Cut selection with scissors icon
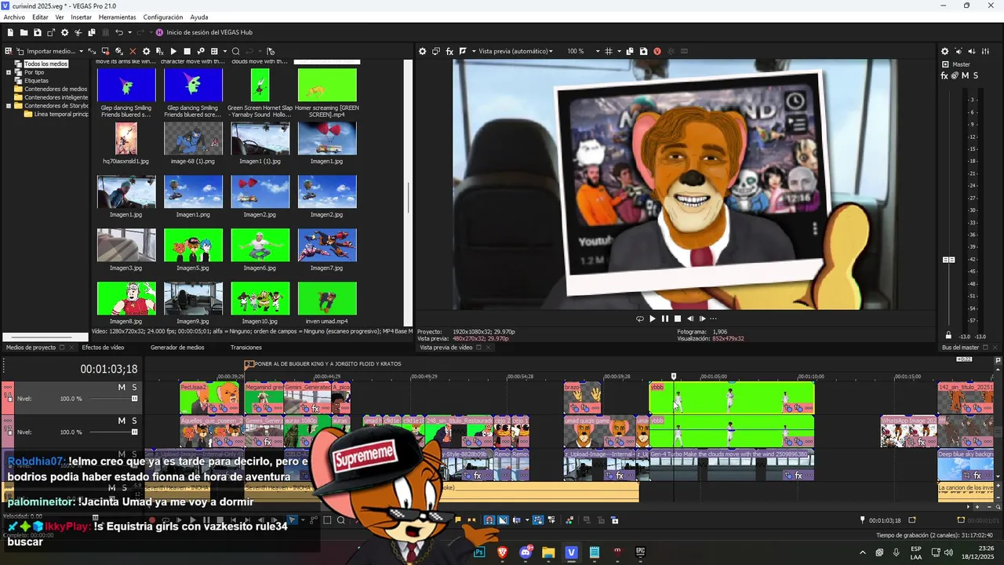This screenshot has height=565, width=1004. (x=78, y=32)
